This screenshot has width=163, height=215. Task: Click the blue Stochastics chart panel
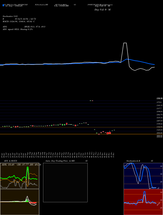coord(143,176)
